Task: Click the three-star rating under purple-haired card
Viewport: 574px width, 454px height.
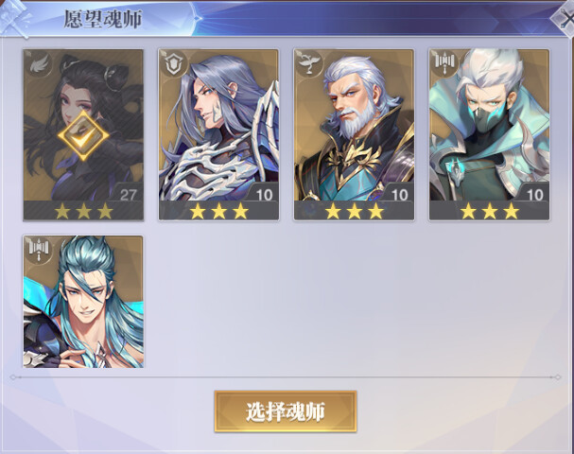Action: coord(218,211)
